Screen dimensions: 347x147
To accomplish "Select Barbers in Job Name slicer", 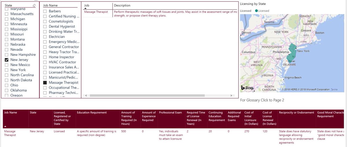I will [x=45, y=11].
